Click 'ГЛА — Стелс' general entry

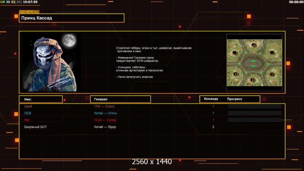click(x=104, y=106)
